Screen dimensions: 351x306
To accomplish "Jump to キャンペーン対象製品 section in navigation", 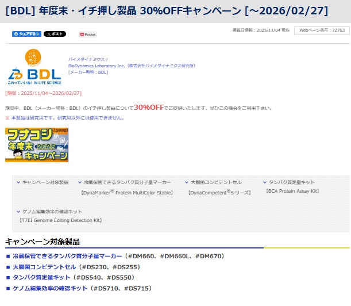I will (45, 182).
